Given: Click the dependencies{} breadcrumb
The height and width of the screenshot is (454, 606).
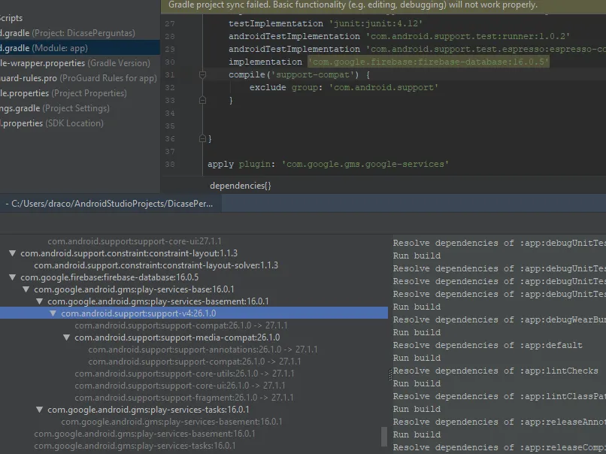Looking at the screenshot, I should pos(241,186).
